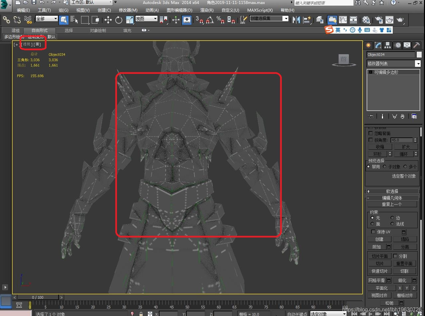Click the teapot Render Setup icon
The height and width of the screenshot is (316, 425).
pos(378,20)
